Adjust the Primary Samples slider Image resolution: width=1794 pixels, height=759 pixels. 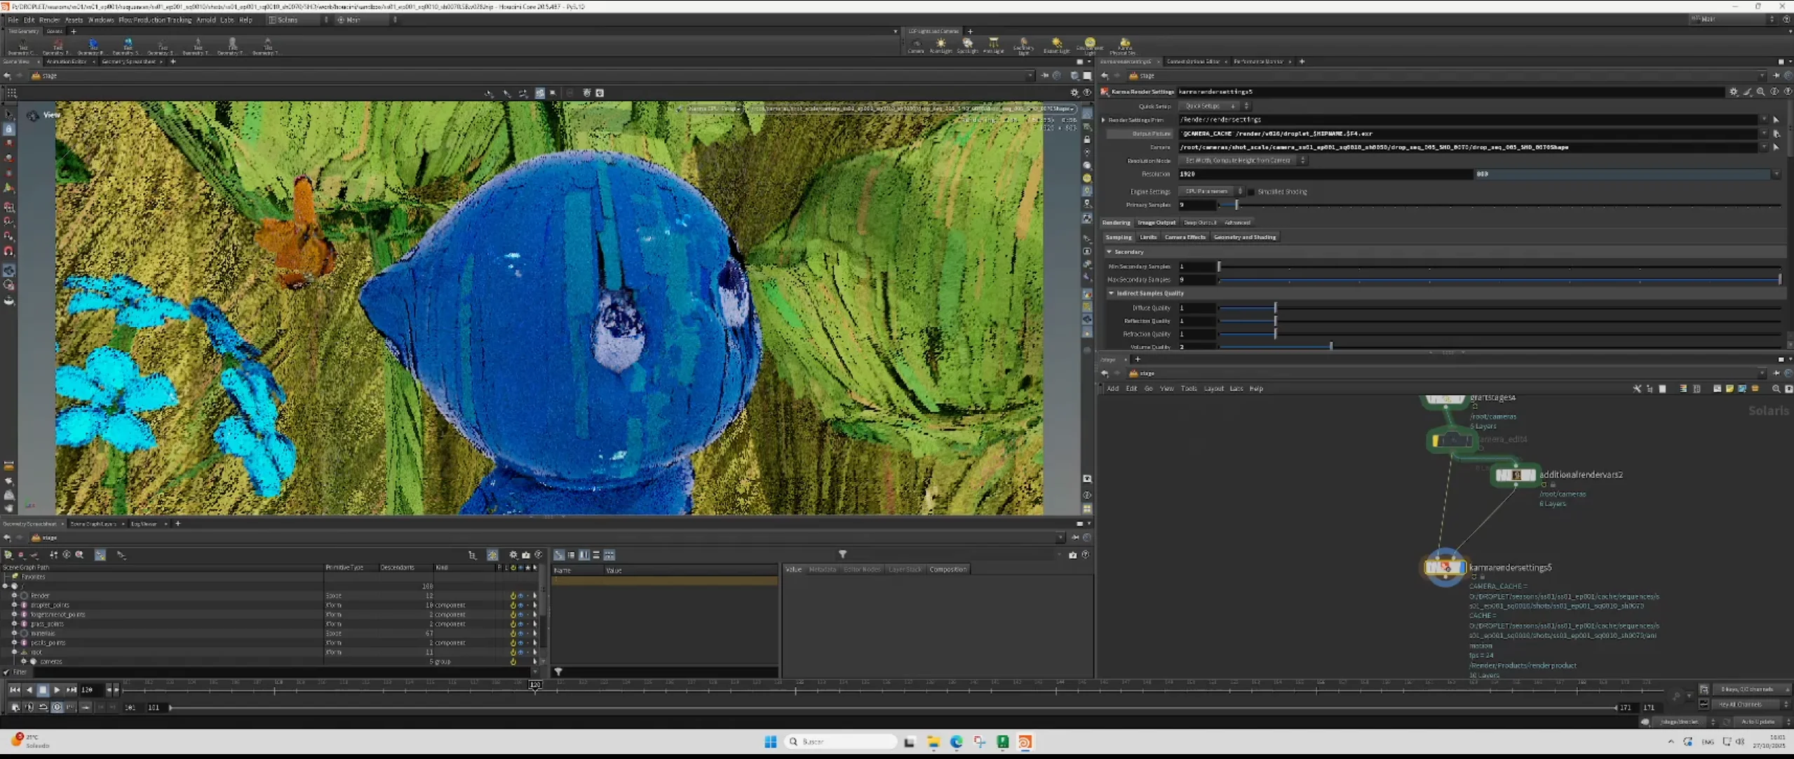click(x=1236, y=205)
